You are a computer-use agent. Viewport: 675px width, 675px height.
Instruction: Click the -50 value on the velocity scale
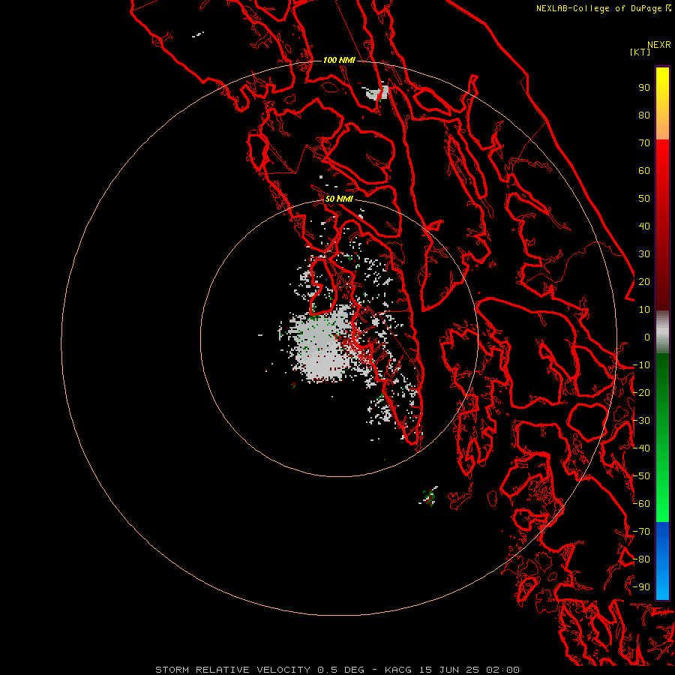click(641, 476)
